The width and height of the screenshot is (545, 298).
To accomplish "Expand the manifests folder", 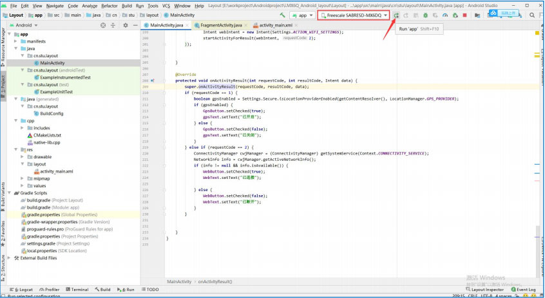I will click(x=15, y=41).
